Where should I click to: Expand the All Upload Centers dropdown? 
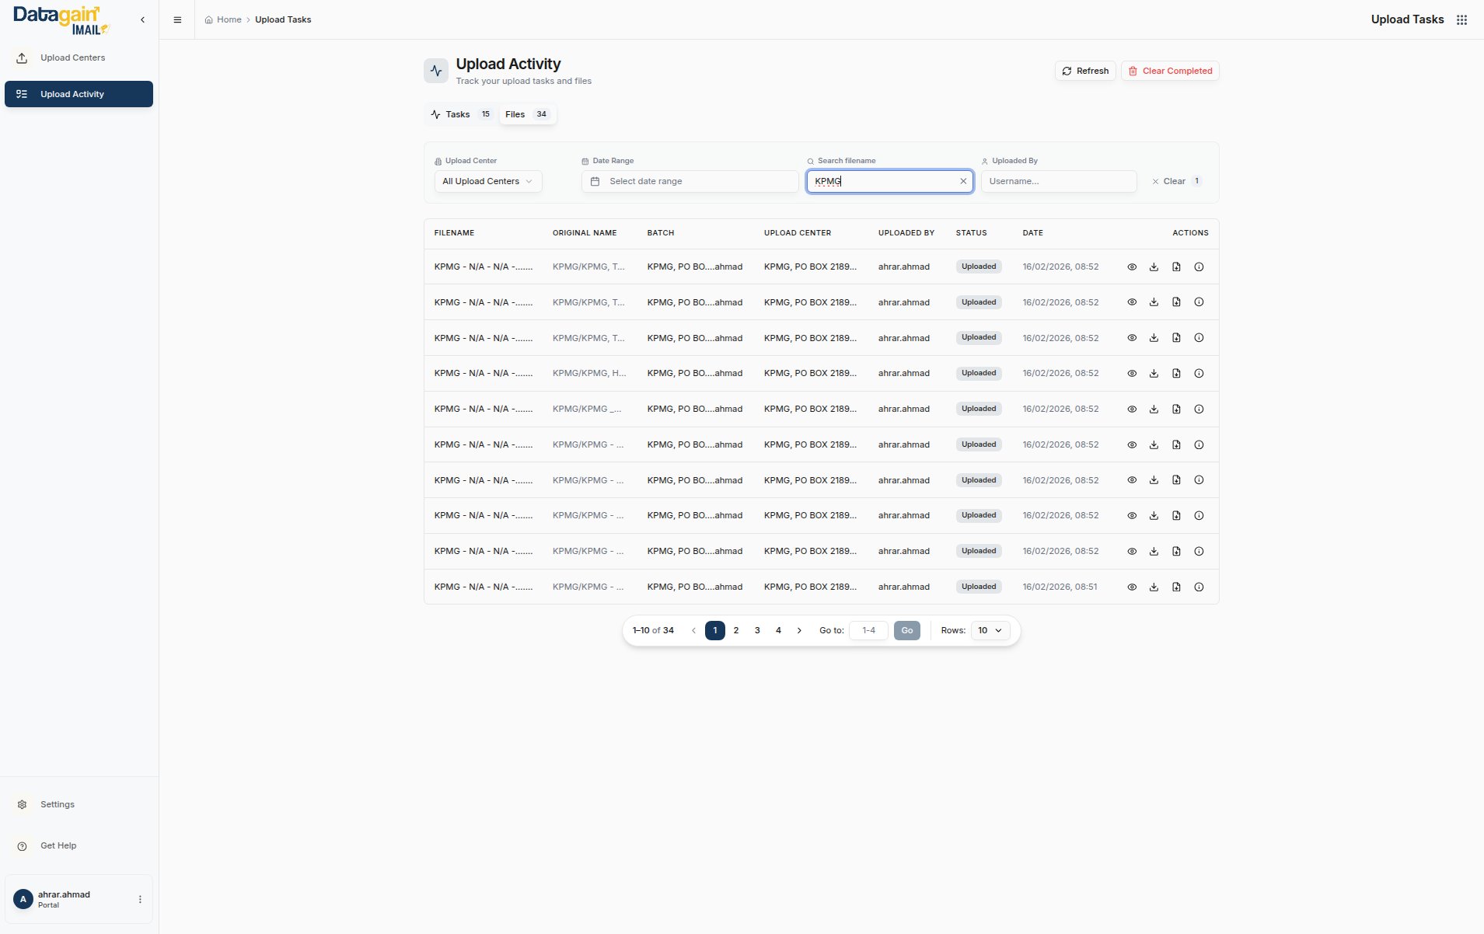487,181
